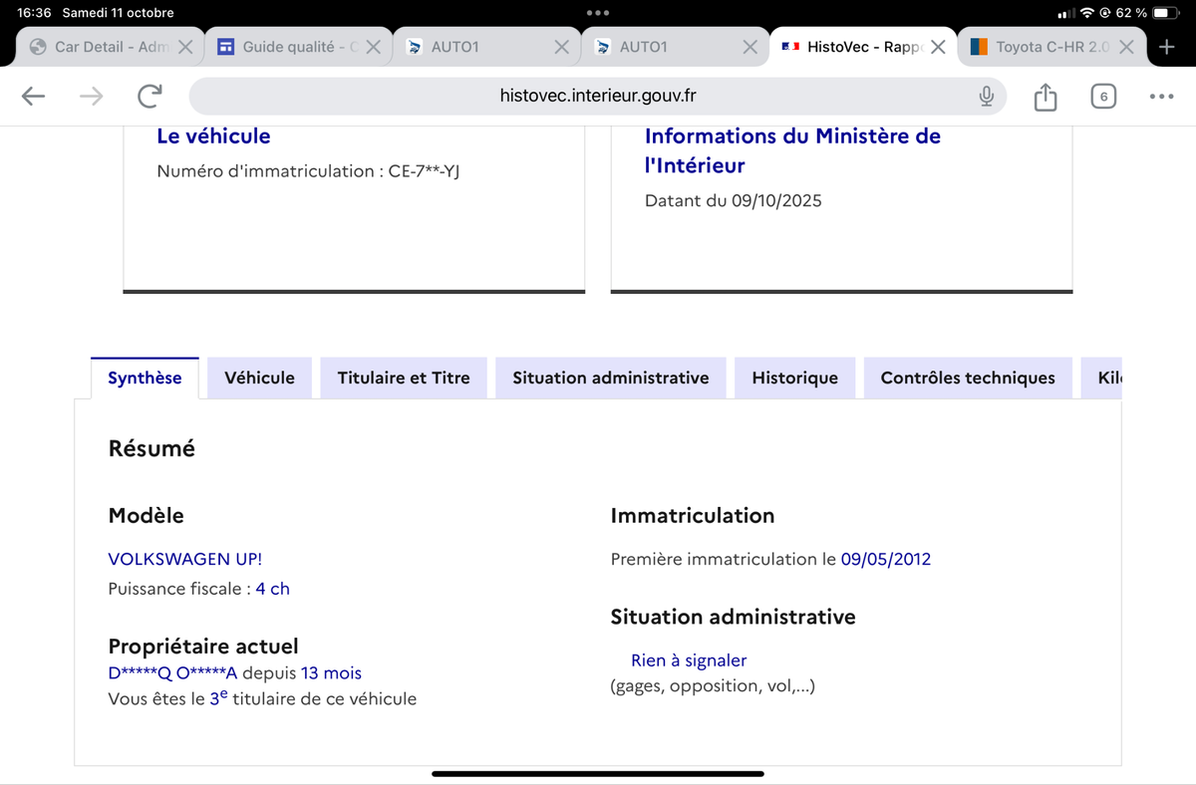Close the Guide qualité tab
The width and height of the screenshot is (1196, 785).
pos(373,47)
